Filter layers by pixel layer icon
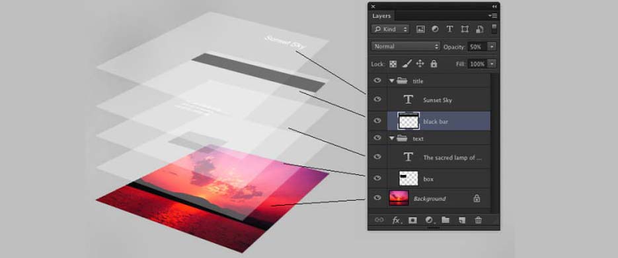 click(420, 29)
